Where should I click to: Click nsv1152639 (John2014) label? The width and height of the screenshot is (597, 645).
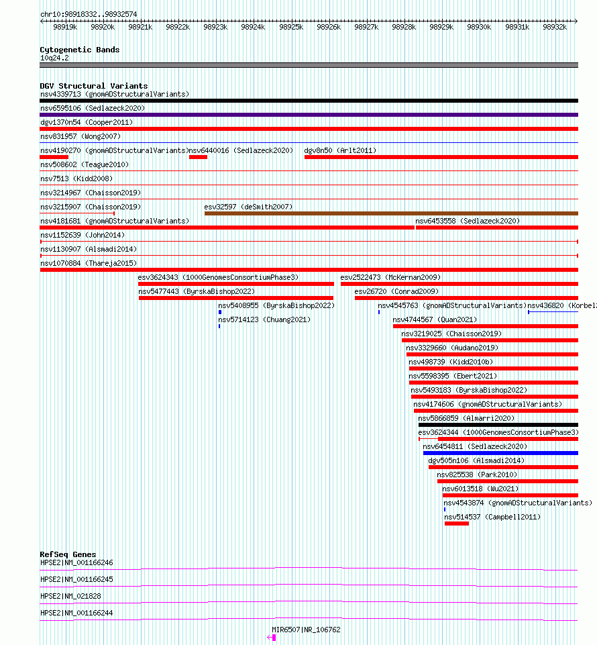click(x=83, y=235)
